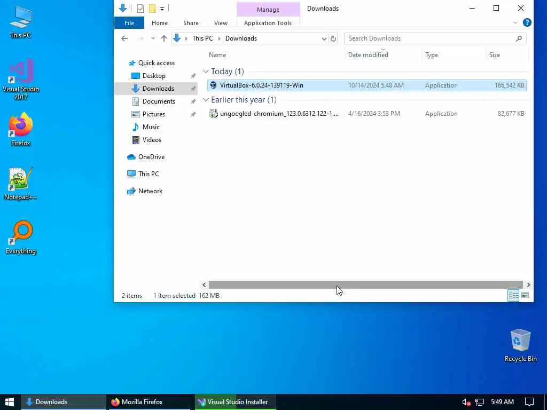Screen dimensions: 547x410
Task: Open Network in the navigation pane
Action: (x=150, y=191)
